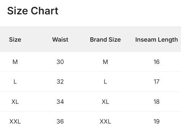Click inseam length value 18
The image size is (181, 130).
click(x=156, y=102)
